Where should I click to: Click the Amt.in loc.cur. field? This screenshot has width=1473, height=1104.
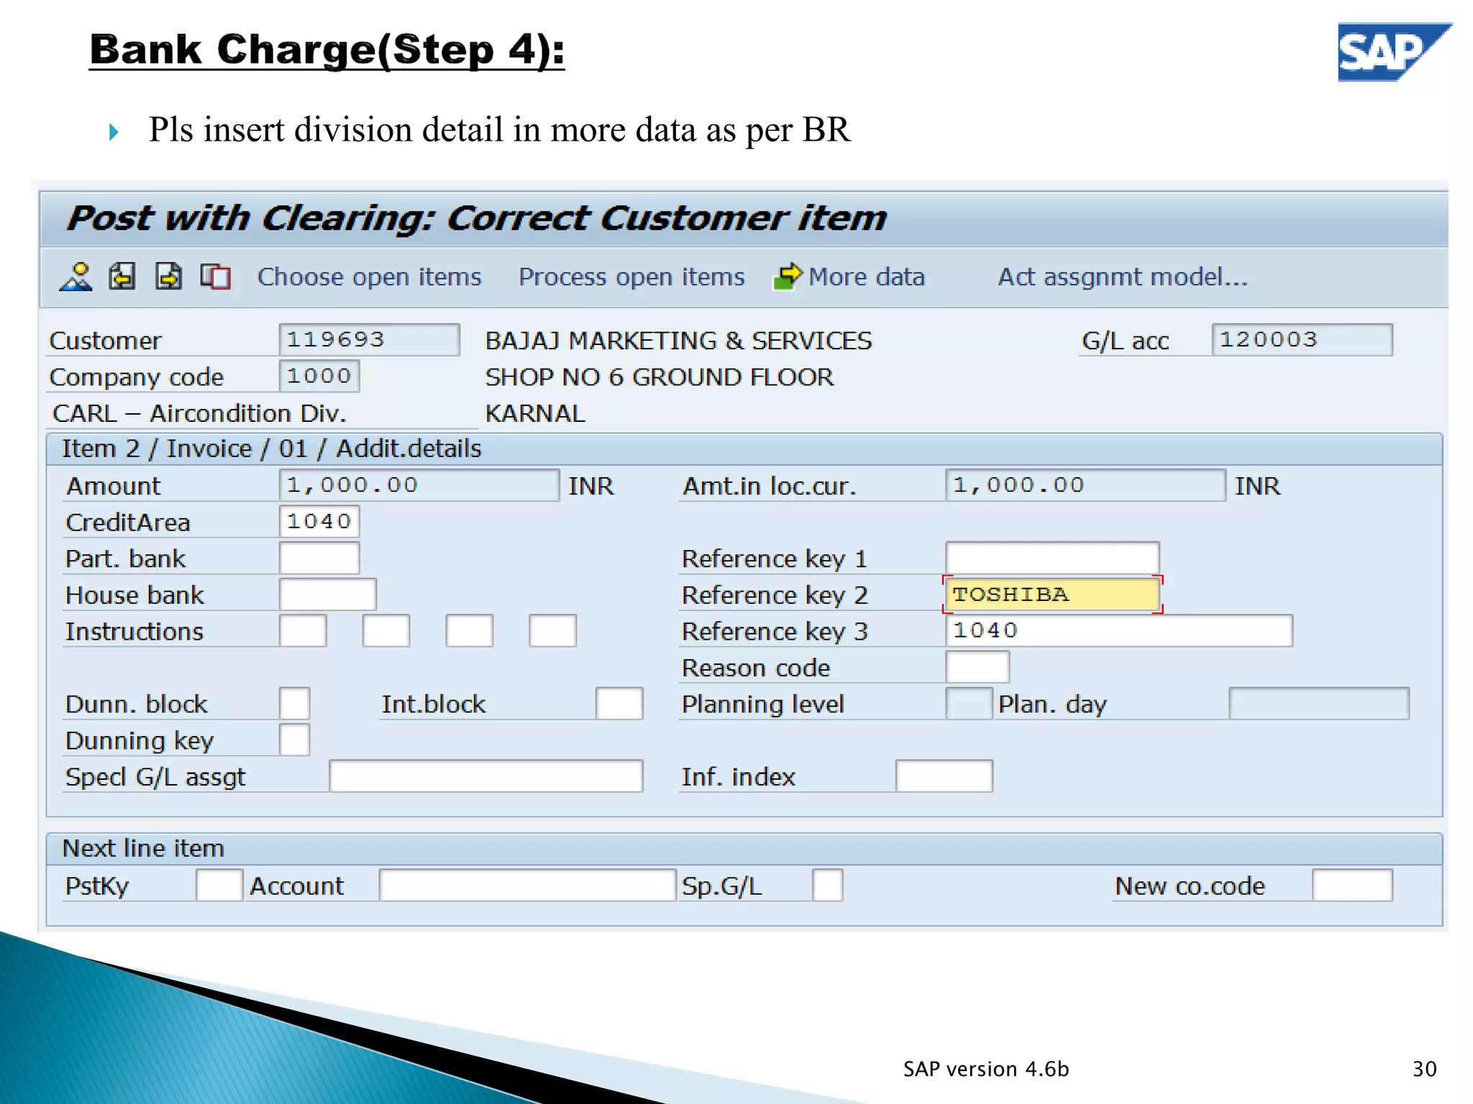1085,485
